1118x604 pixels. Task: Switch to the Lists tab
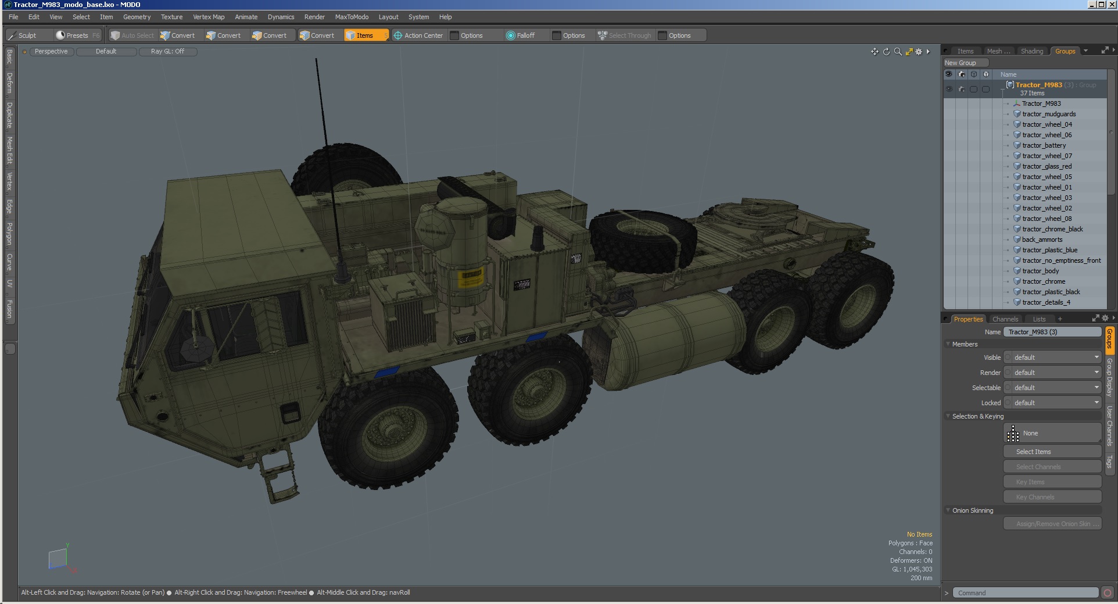(x=1039, y=319)
